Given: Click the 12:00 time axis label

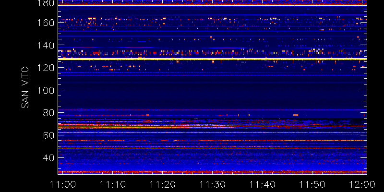Looking at the screenshot, I should point(362,184).
